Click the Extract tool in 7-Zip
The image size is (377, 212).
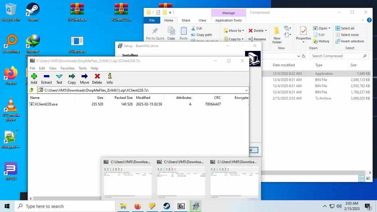pyautogui.click(x=47, y=79)
